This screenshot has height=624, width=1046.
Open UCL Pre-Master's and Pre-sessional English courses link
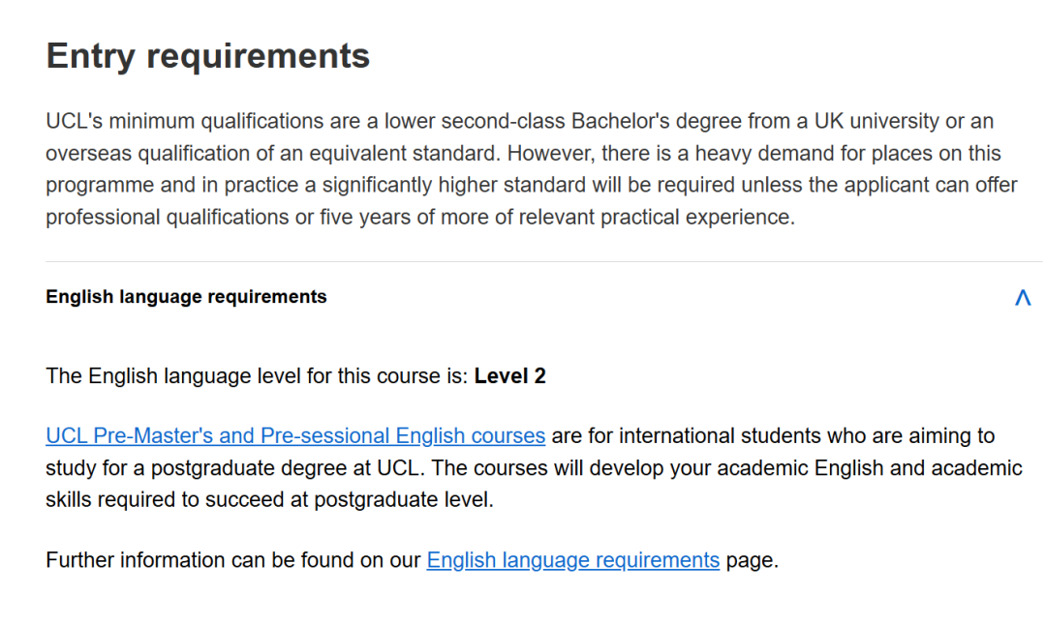tap(295, 436)
